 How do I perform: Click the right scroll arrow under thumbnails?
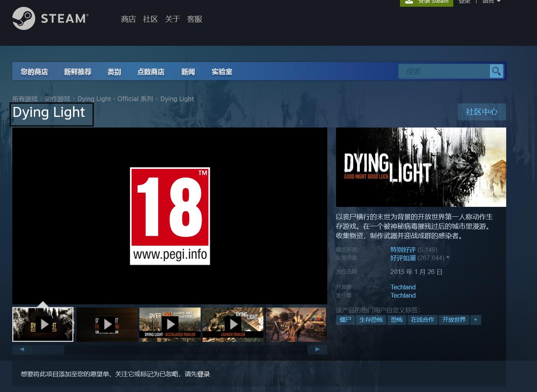tap(317, 349)
